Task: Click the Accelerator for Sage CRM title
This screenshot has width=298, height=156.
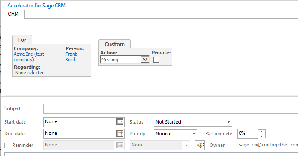Action: tap(36, 6)
